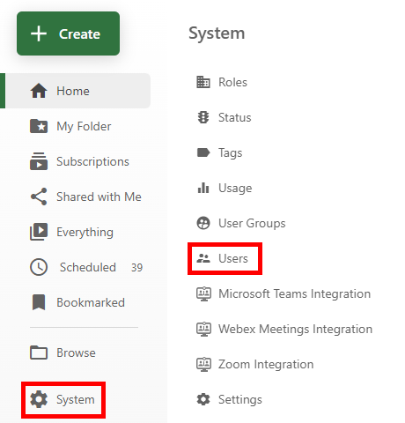Open Zoom Integration
This screenshot has width=405, height=423.
266,364
